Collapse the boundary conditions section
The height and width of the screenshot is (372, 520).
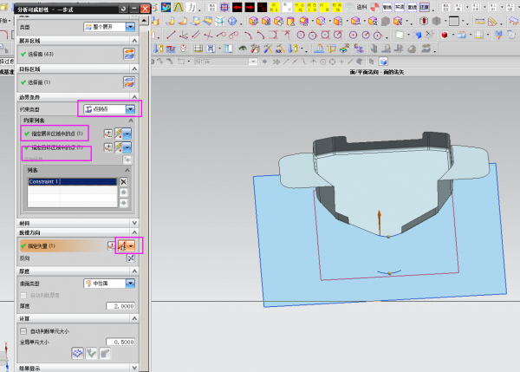pos(134,96)
